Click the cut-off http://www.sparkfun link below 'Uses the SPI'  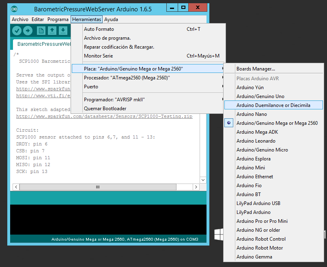coord(43,89)
